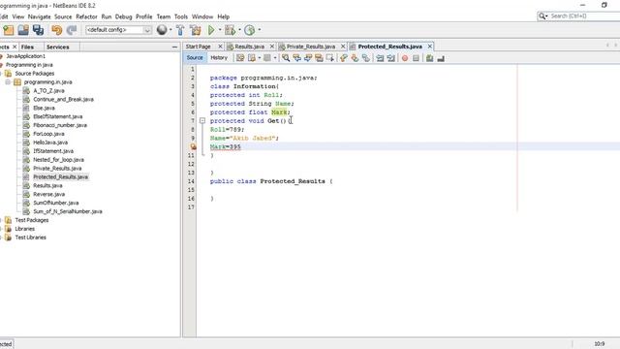This screenshot has height=349, width=620.
Task: Click Shift Line Right icon
Action: point(391,58)
